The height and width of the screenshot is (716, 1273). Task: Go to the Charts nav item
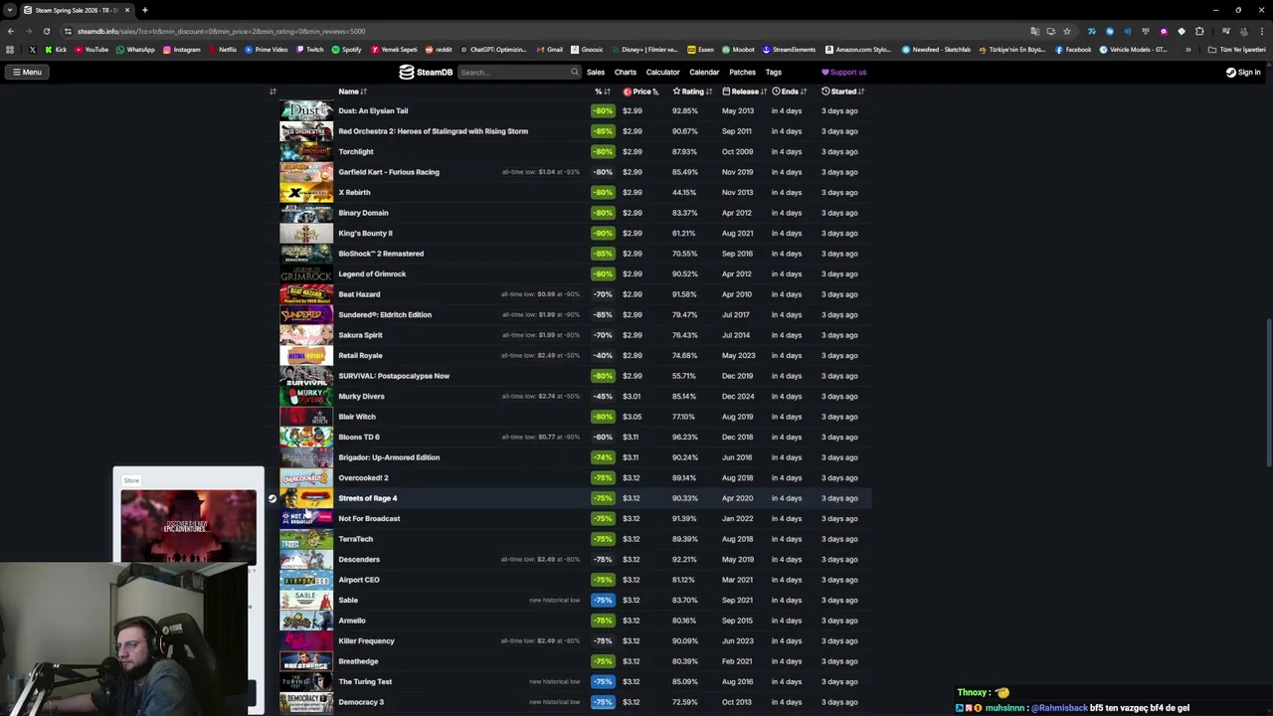point(626,72)
